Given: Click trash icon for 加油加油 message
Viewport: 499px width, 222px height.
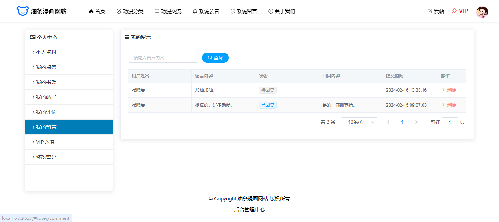Looking at the screenshot, I should (443, 90).
